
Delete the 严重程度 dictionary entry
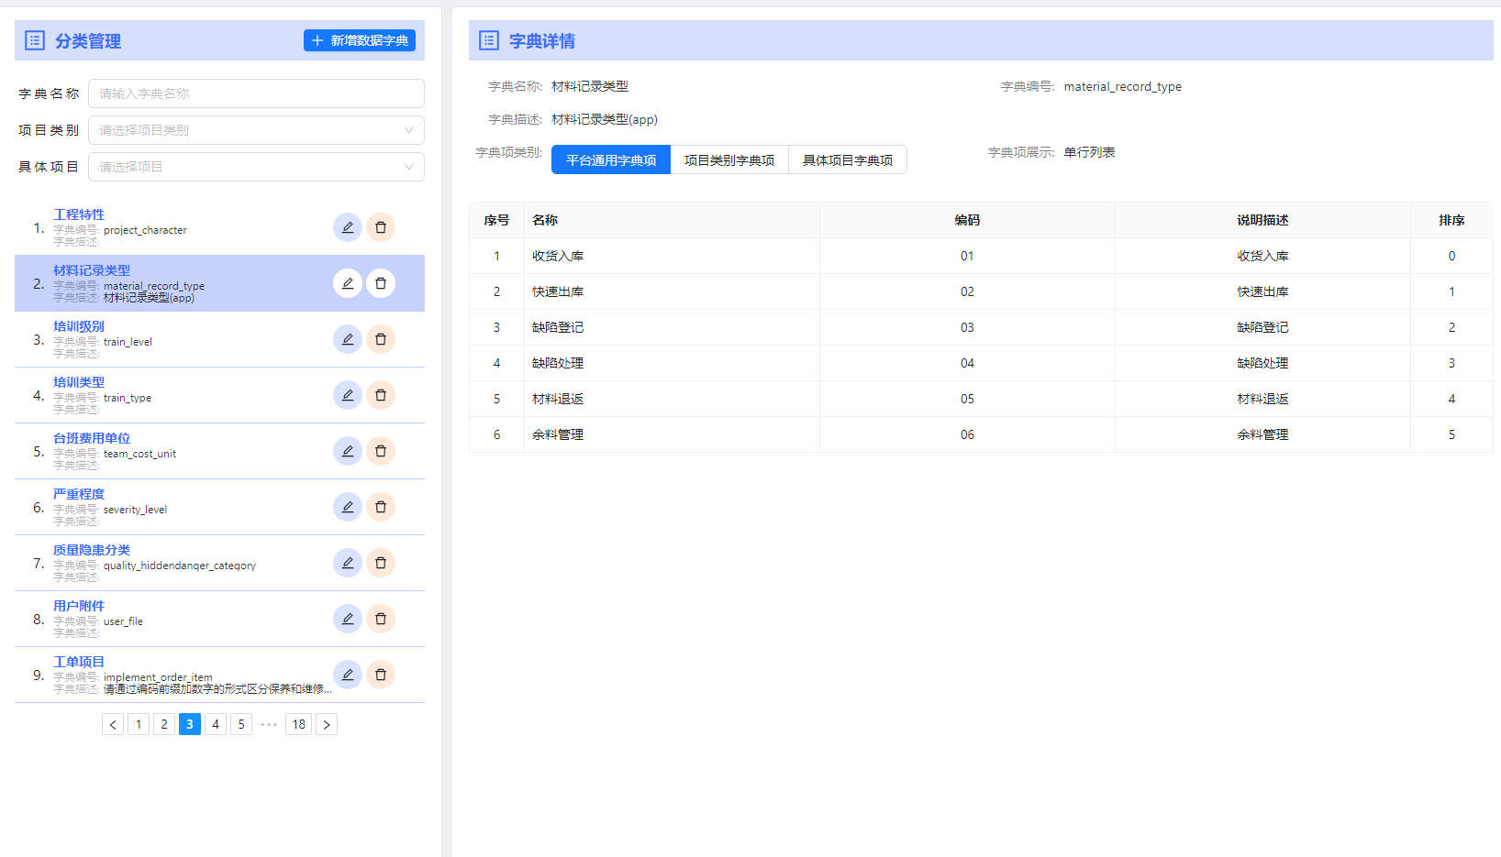click(x=381, y=507)
